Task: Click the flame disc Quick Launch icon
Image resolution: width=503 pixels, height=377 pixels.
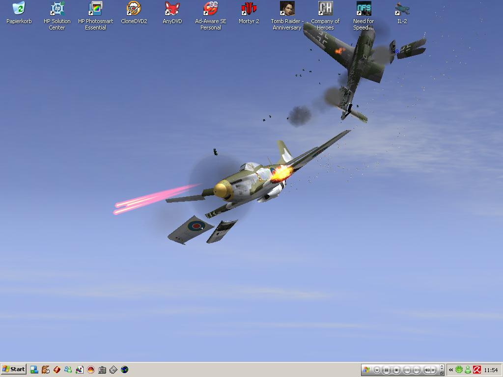Action: 91,370
